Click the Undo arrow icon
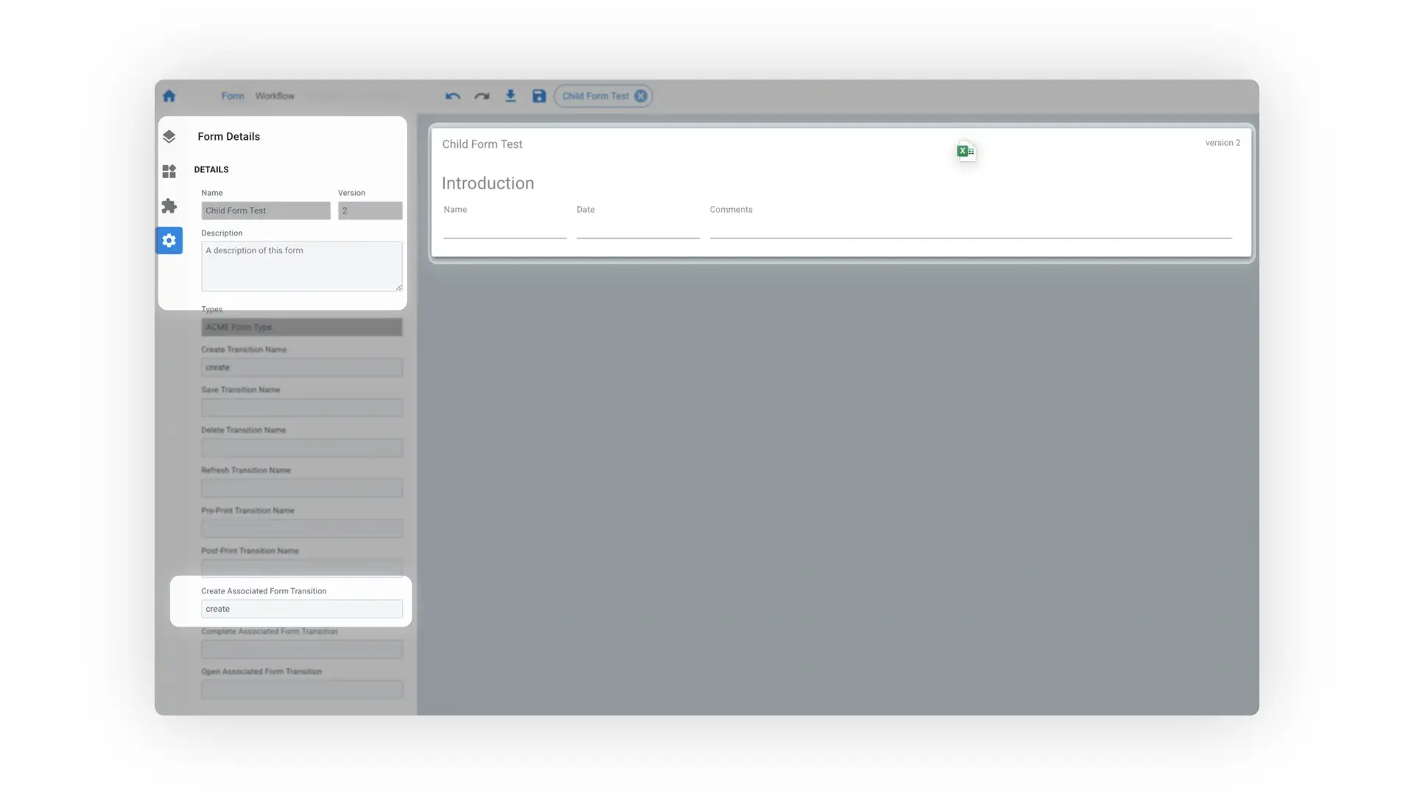 (451, 96)
